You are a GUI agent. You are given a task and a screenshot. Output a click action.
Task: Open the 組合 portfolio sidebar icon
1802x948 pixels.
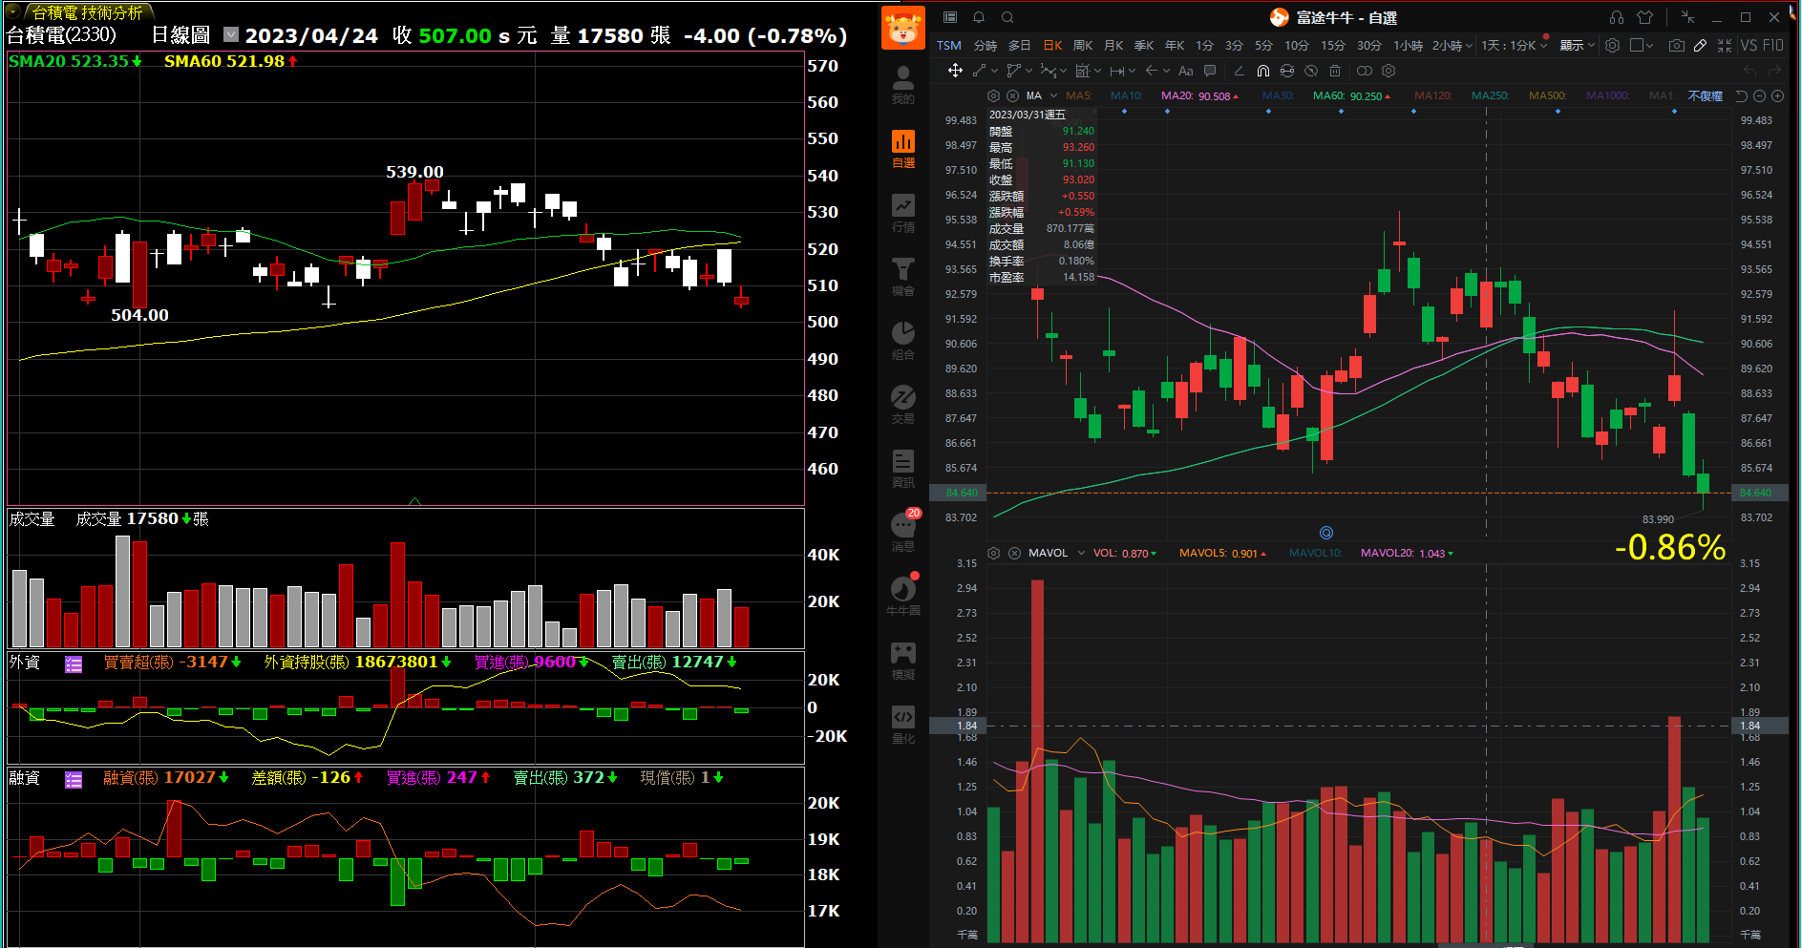point(902,340)
